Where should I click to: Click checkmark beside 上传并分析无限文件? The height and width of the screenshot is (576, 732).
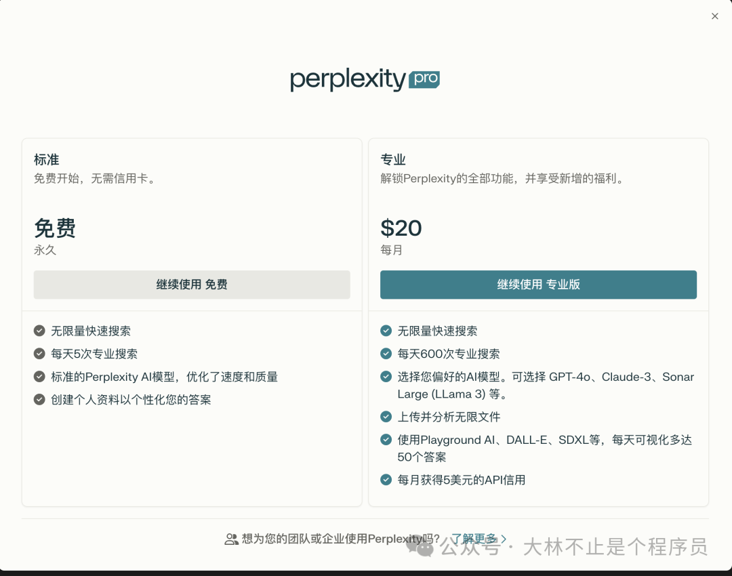[x=386, y=417]
